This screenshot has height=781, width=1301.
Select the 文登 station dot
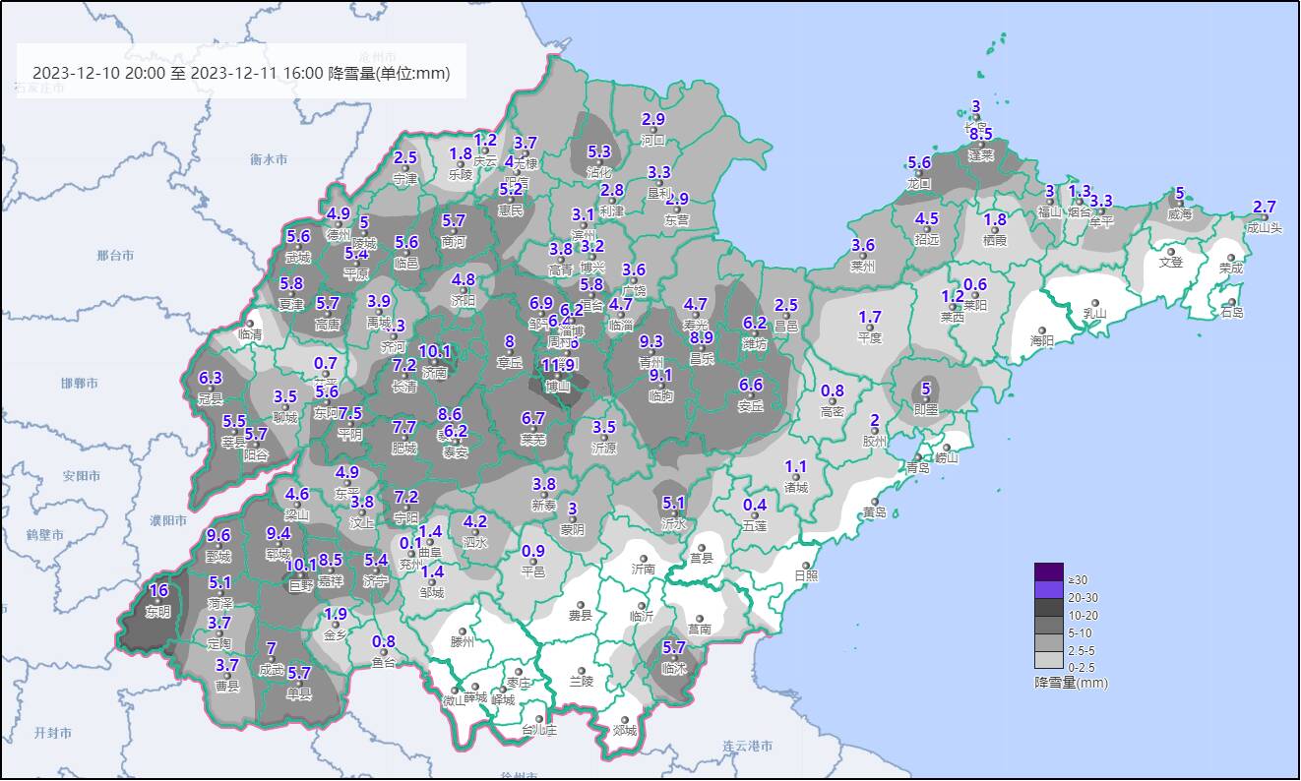coord(1170,251)
